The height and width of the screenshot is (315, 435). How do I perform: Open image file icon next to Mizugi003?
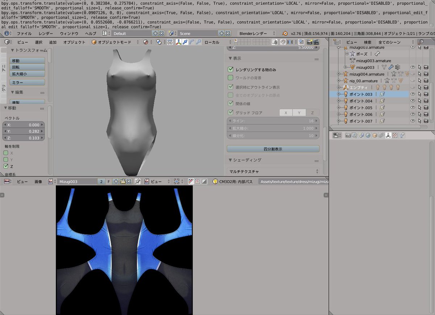click(x=123, y=182)
